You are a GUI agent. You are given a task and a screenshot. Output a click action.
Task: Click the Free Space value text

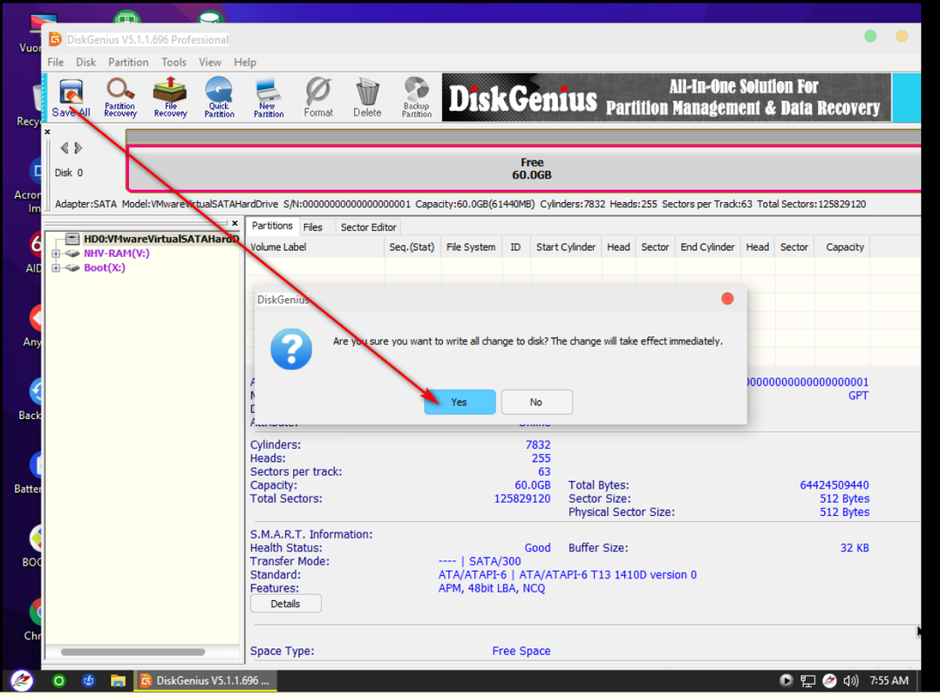point(521,651)
